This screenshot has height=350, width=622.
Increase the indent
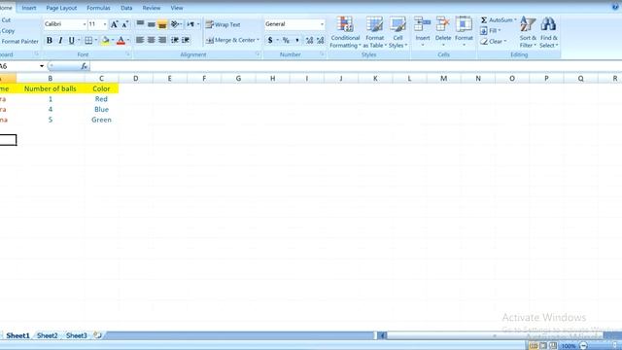(x=186, y=40)
